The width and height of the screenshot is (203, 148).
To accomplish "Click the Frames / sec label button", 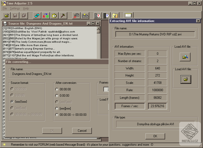I will [x=130, y=106].
